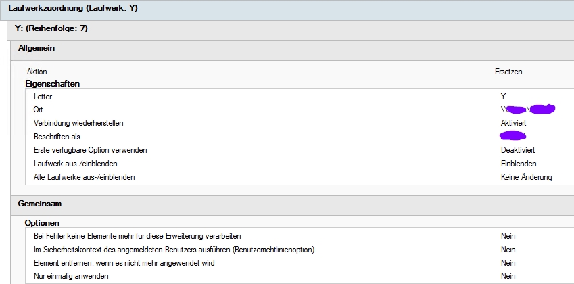This screenshot has height=284, width=574.
Task: Click the Aktiviert value
Action: pyautogui.click(x=513, y=123)
